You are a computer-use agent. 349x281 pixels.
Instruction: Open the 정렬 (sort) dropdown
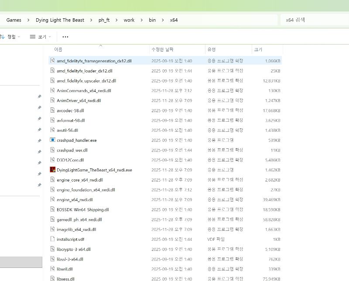click(x=10, y=37)
